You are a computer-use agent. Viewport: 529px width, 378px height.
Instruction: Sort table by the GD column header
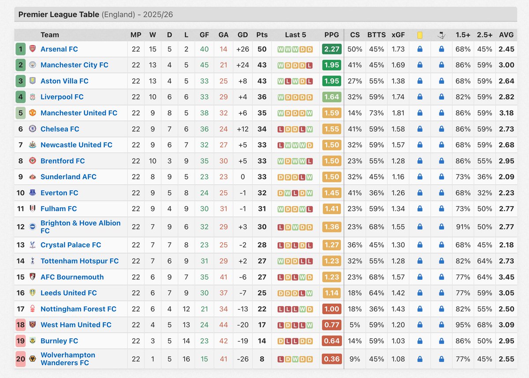coord(242,35)
